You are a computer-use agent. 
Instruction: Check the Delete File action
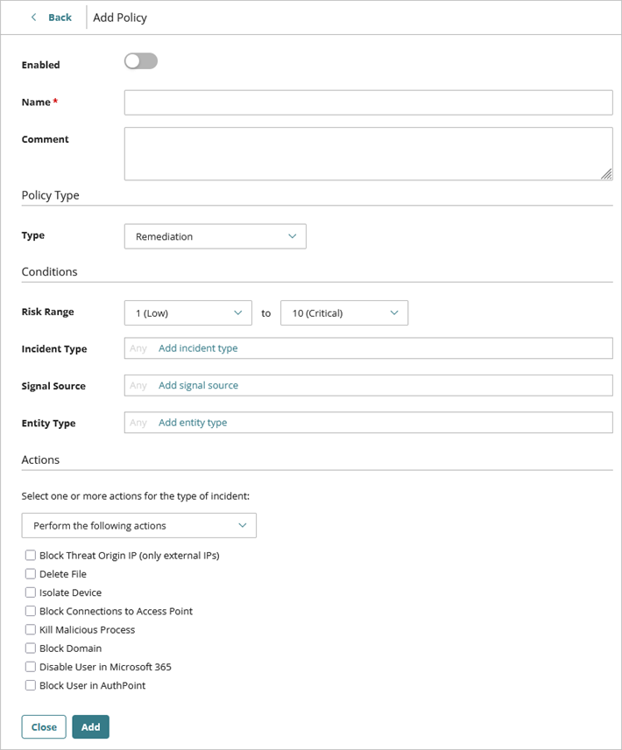tap(30, 574)
